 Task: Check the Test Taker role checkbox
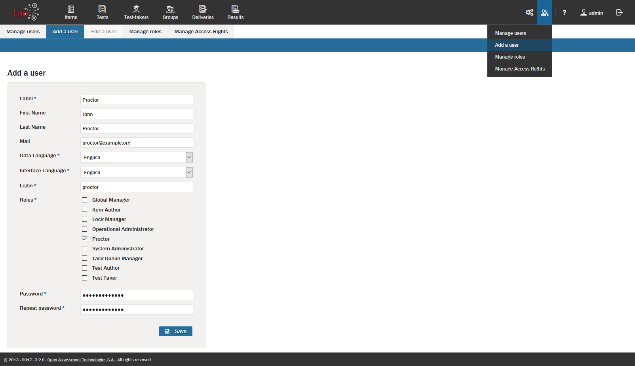coord(85,278)
